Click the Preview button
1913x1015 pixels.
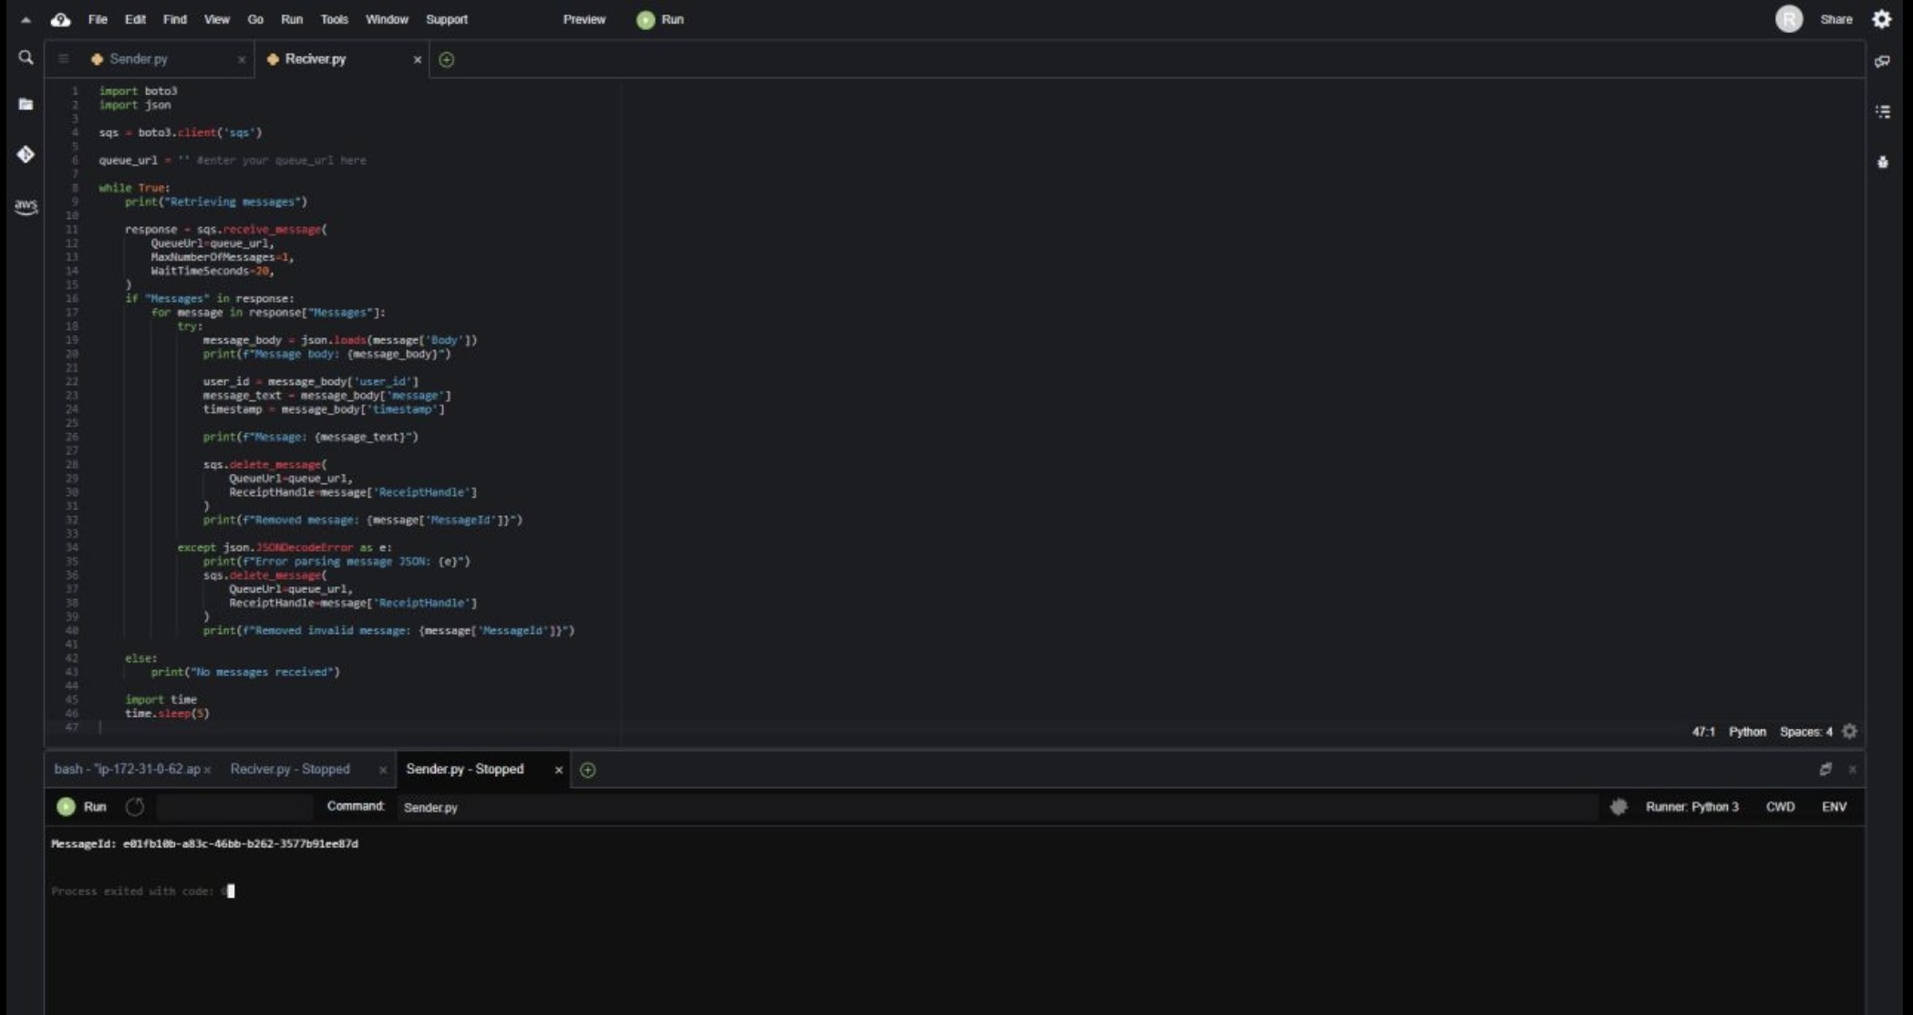pos(584,19)
